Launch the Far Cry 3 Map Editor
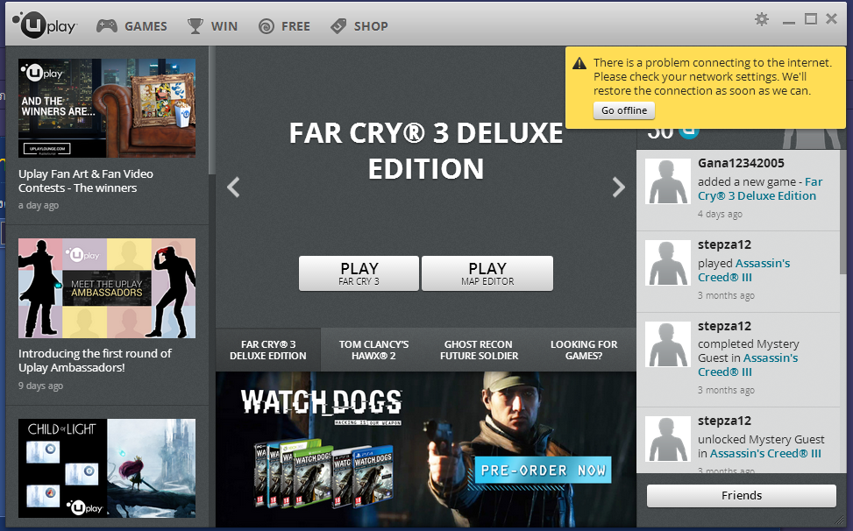Image resolution: width=853 pixels, height=531 pixels. coord(487,273)
